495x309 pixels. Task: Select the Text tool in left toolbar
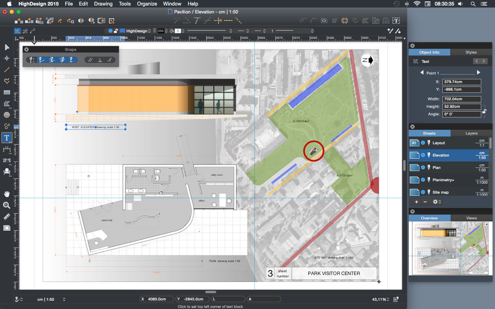[7, 138]
